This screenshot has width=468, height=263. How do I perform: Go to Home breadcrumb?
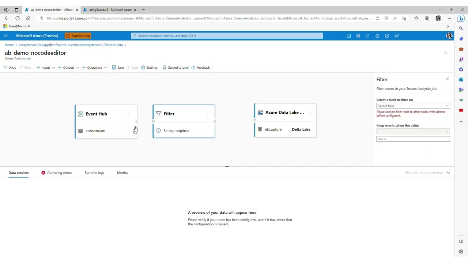click(x=9, y=45)
